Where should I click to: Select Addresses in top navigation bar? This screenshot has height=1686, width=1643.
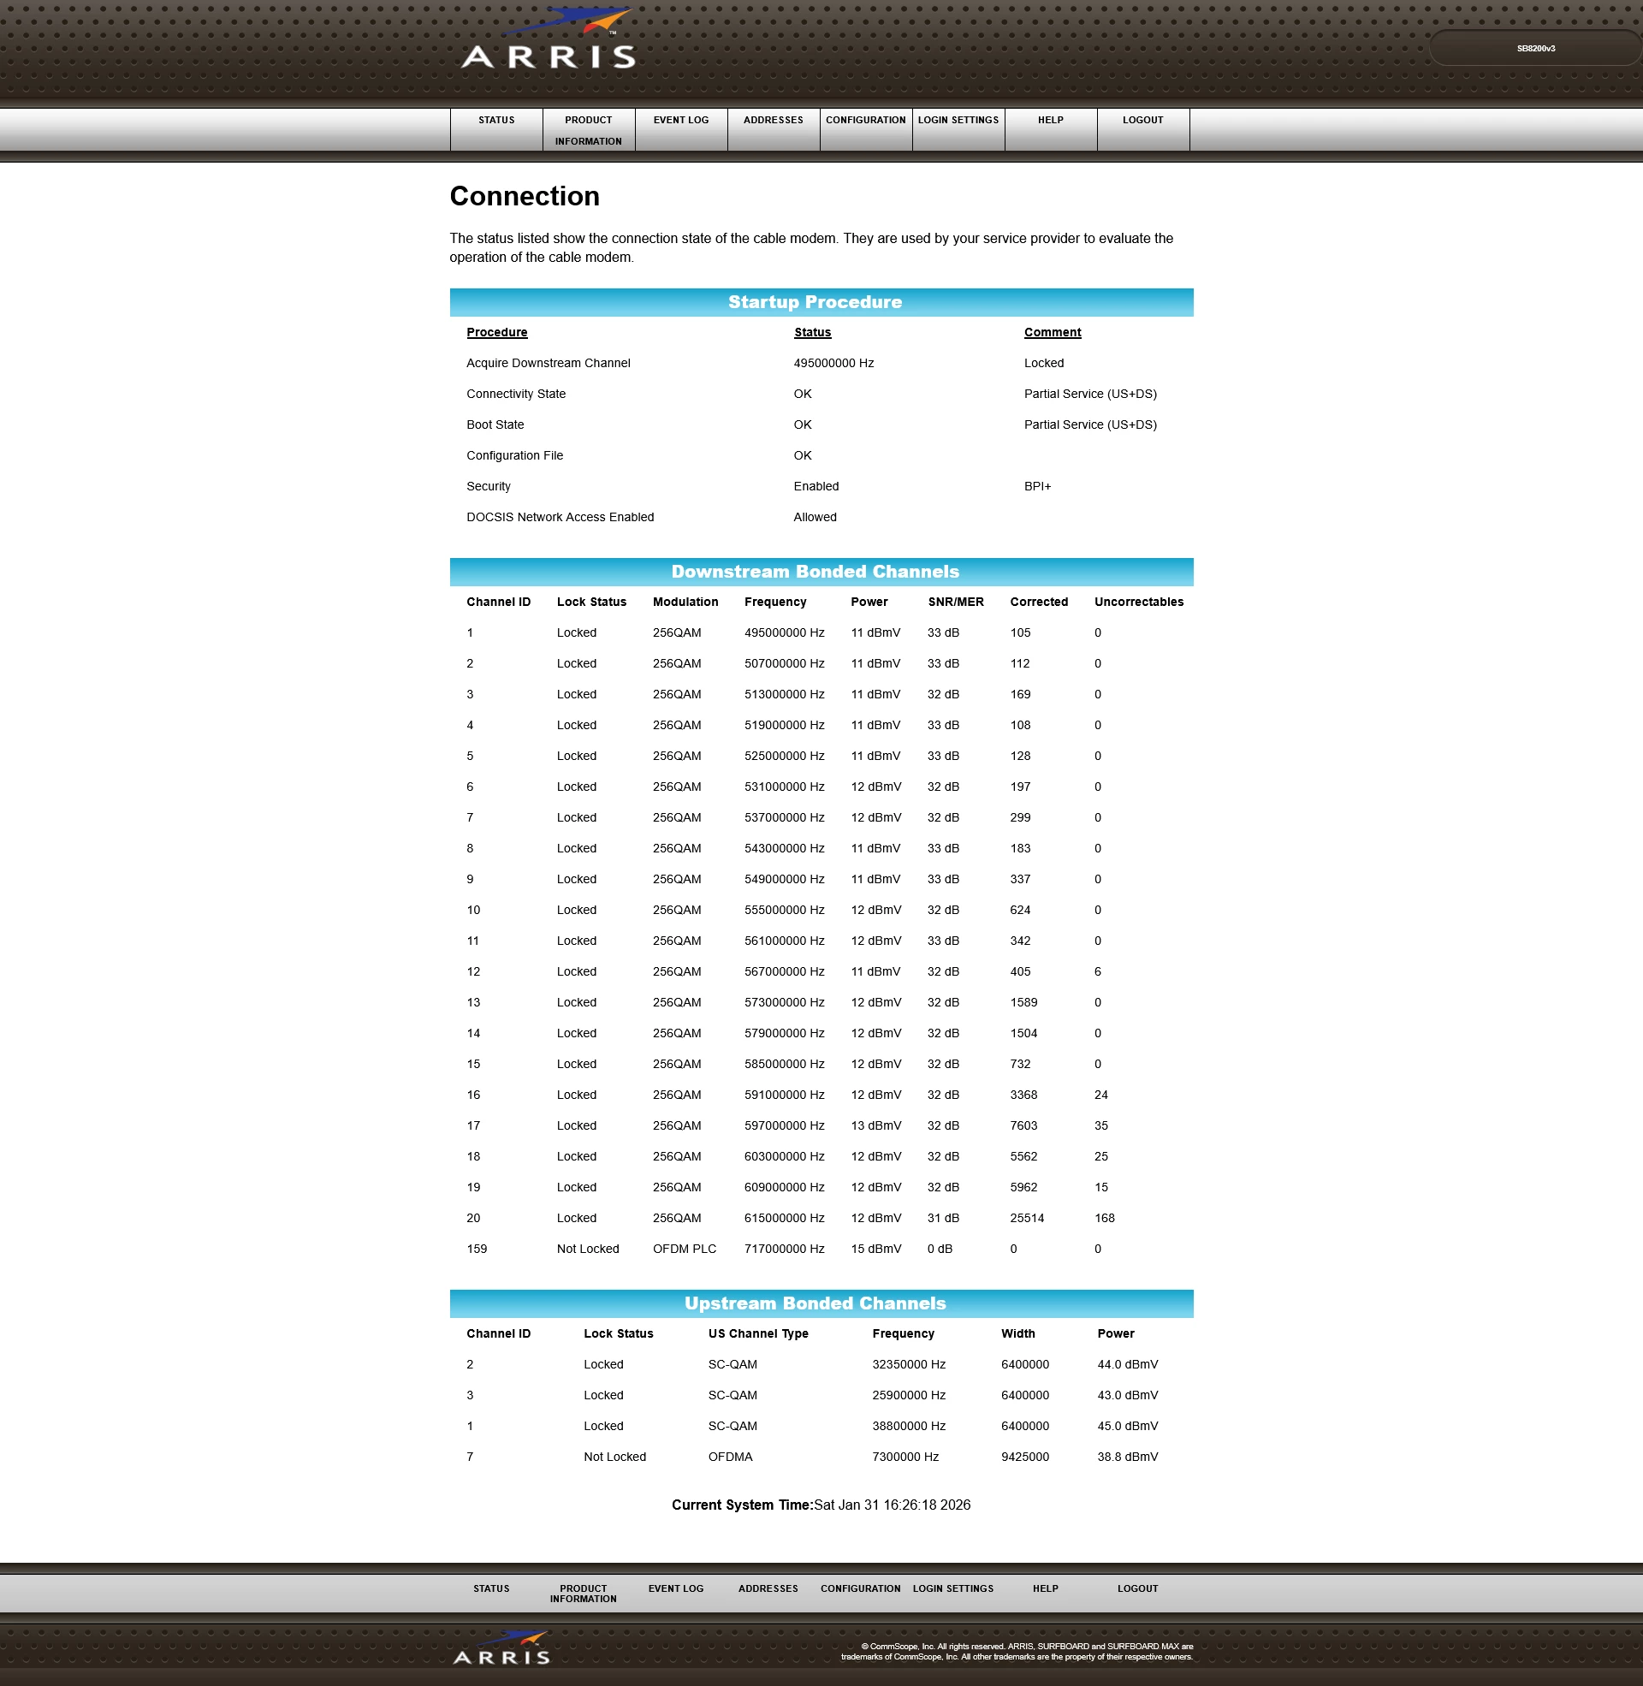tap(774, 121)
